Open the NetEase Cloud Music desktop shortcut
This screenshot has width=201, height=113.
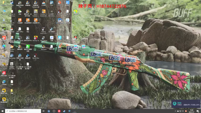coord(4,74)
